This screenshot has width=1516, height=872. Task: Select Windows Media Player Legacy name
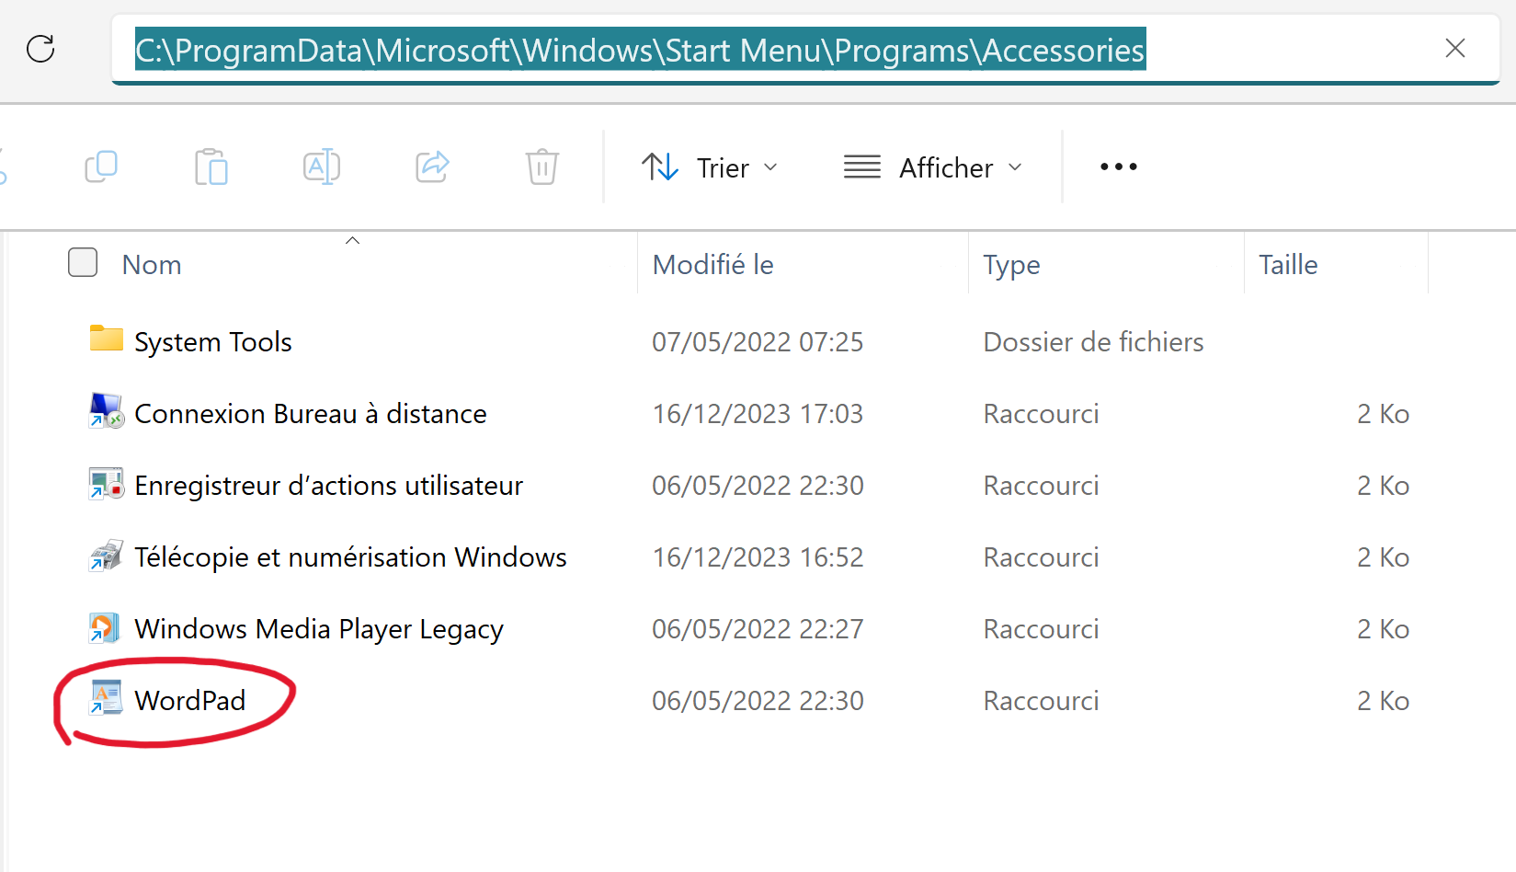319,630
